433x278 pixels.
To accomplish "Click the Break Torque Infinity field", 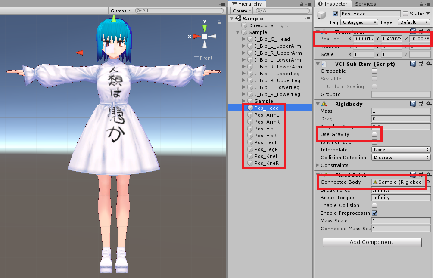I will [x=401, y=198].
